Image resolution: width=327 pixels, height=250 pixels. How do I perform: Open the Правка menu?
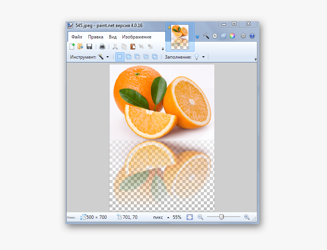[95, 37]
